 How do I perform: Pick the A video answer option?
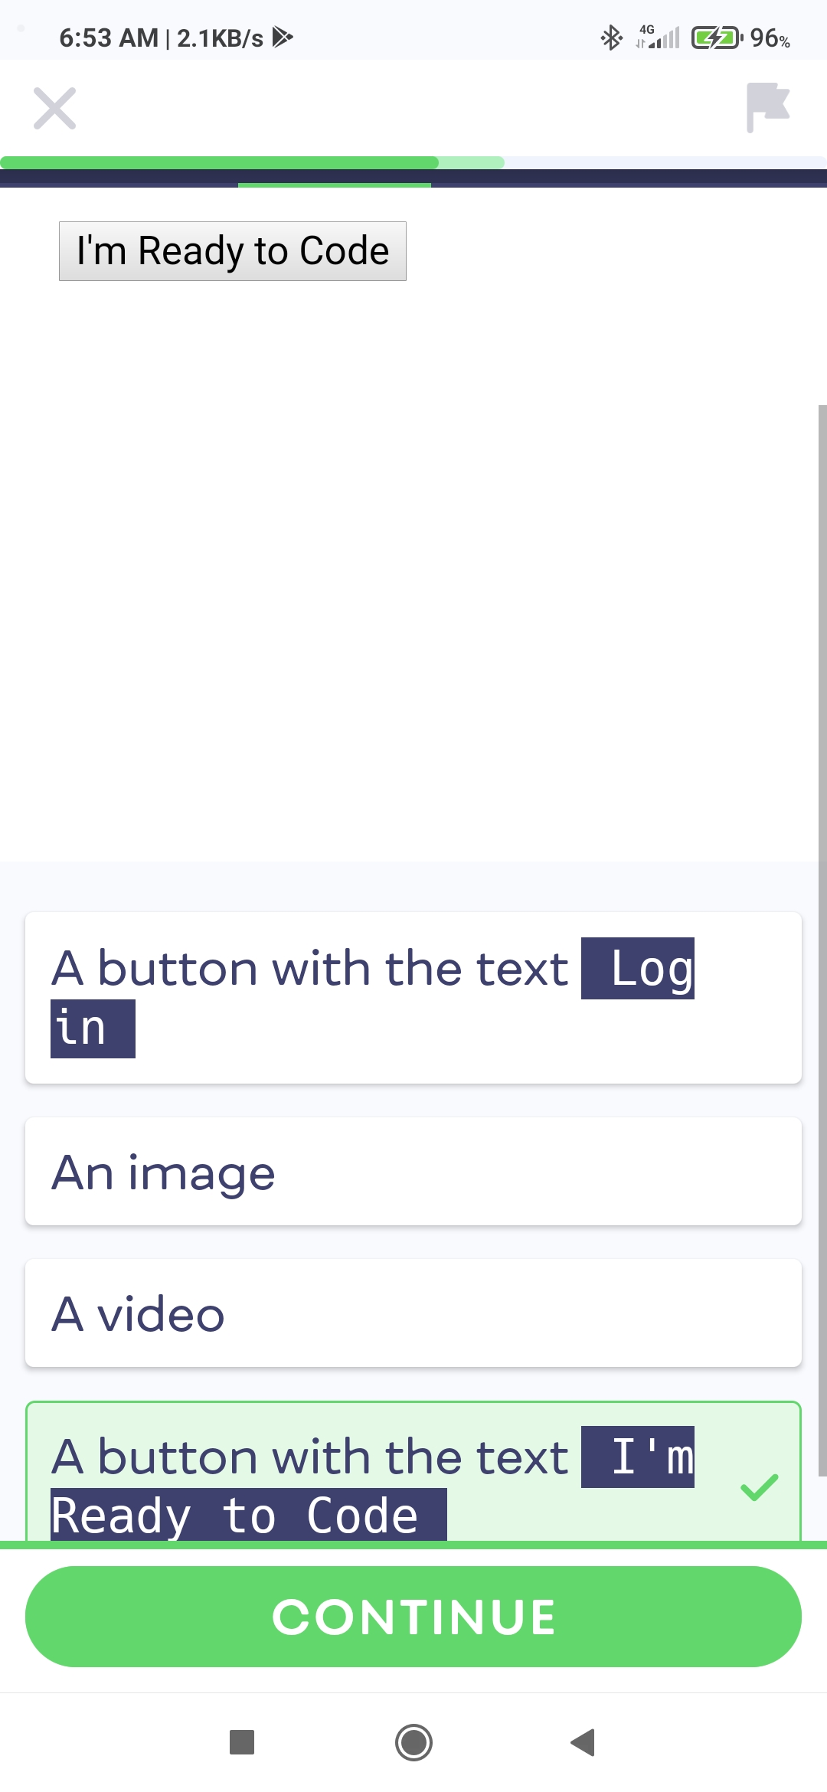(413, 1313)
